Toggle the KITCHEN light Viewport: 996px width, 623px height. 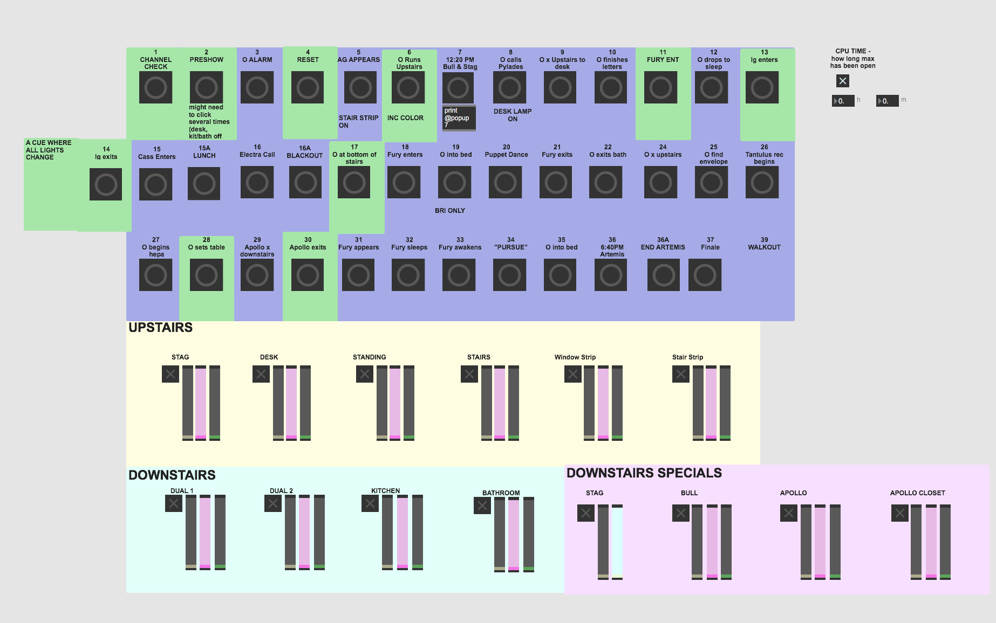[370, 503]
